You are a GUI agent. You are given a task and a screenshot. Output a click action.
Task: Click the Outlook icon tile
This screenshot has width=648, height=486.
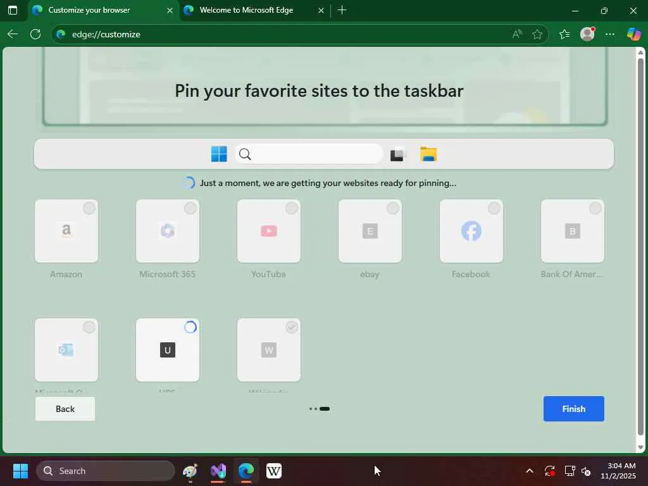click(x=66, y=350)
